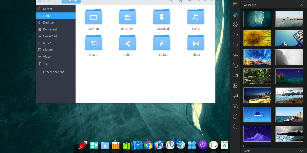This screenshot has height=153, width=307.
Task: Choose the rocky seashore wallpaper
Action: tap(289, 114)
